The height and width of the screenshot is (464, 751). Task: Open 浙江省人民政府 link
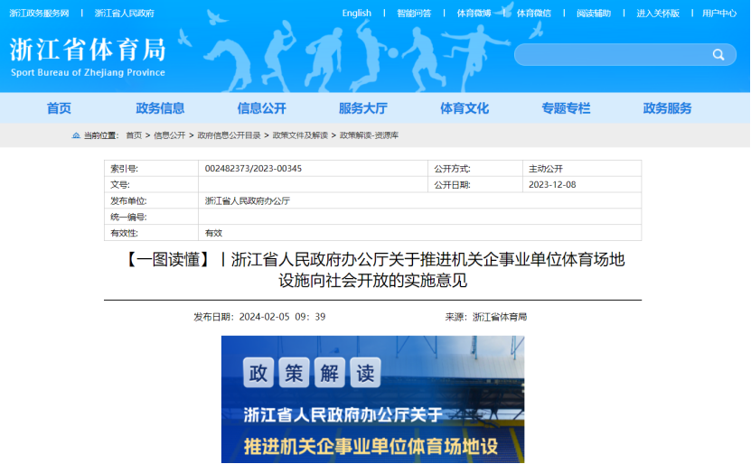tap(124, 14)
